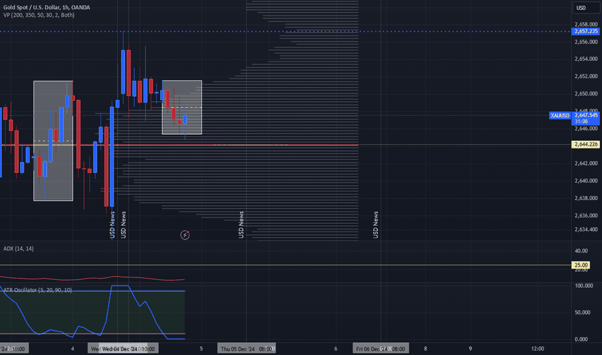602x355 pixels.
Task: Click the 2,642.000 price axis label
Action: [586, 163]
